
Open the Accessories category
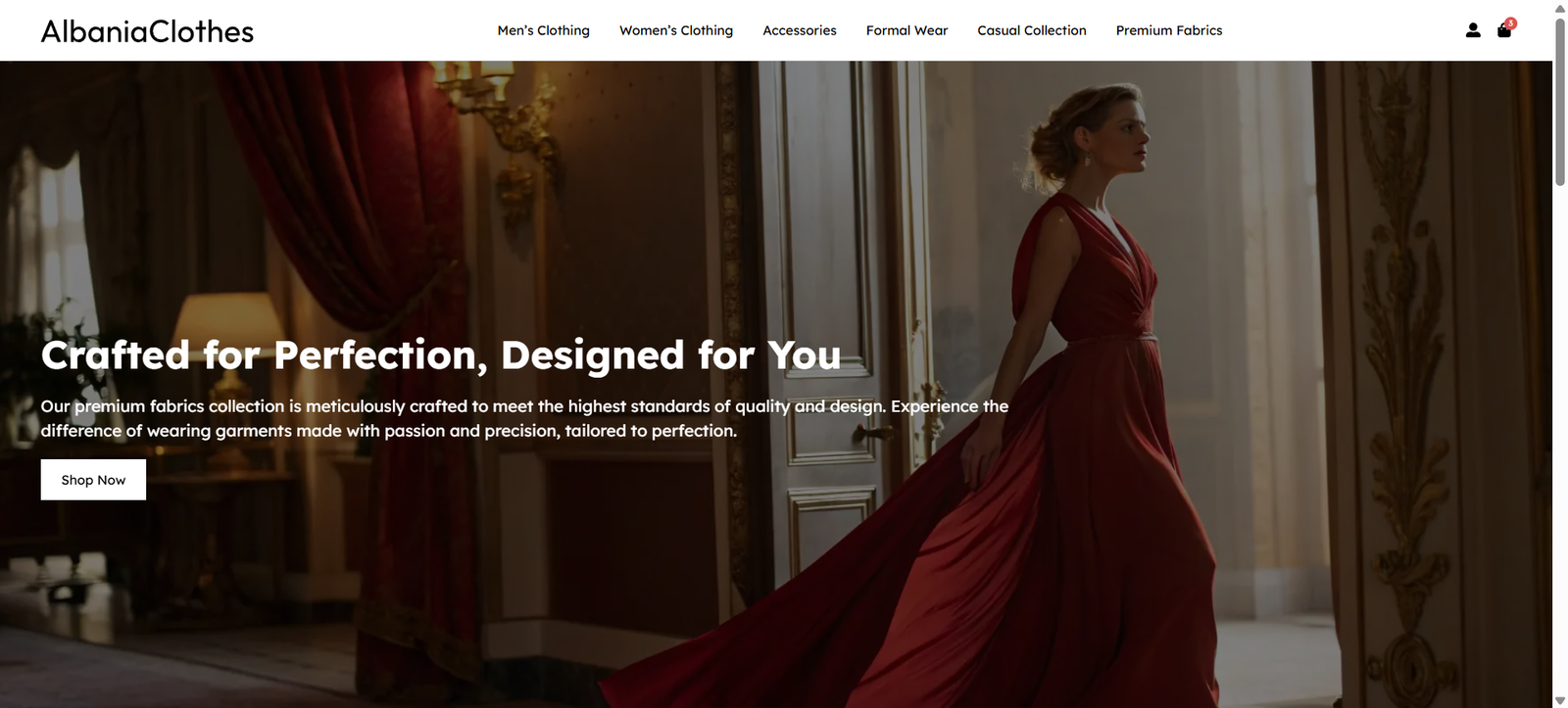pos(800,30)
